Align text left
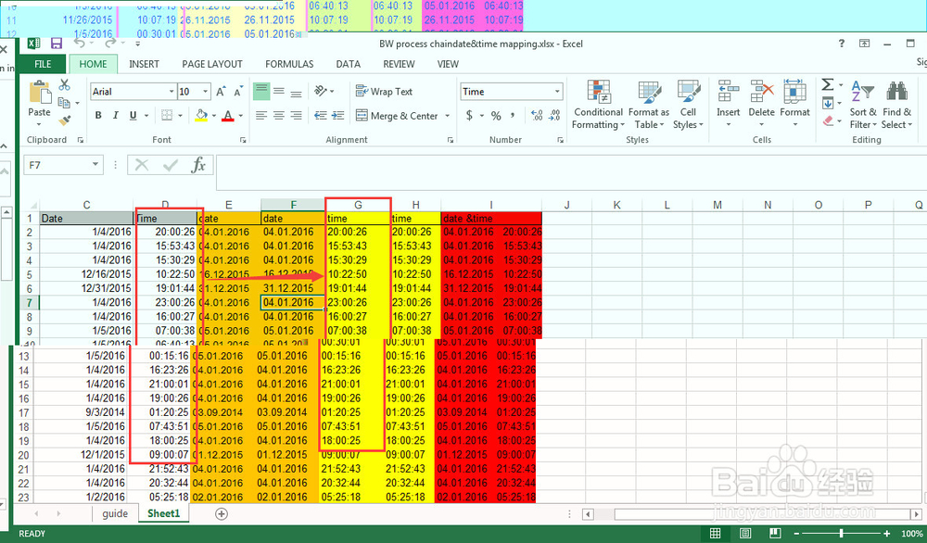The width and height of the screenshot is (927, 543). [x=261, y=116]
